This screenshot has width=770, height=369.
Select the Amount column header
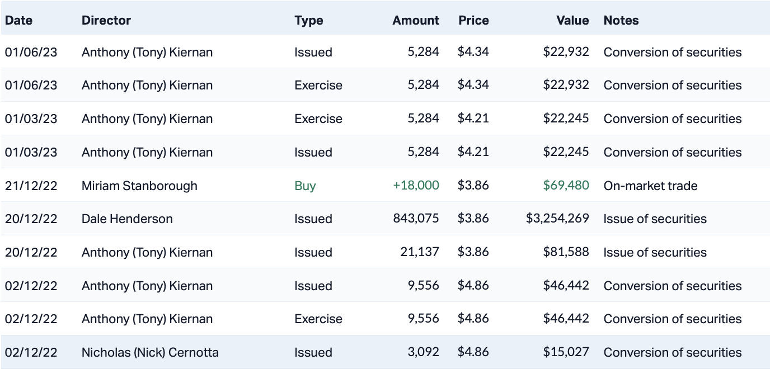(416, 21)
